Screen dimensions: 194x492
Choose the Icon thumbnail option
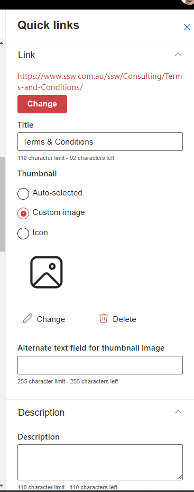23,234
